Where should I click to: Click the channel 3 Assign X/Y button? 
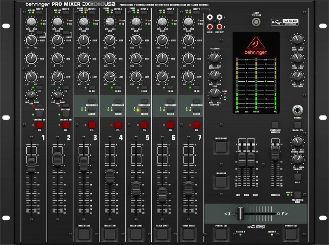pyautogui.click(x=92, y=110)
